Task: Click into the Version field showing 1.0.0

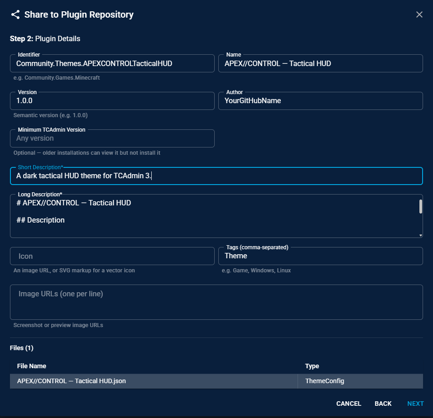Action: coord(112,101)
